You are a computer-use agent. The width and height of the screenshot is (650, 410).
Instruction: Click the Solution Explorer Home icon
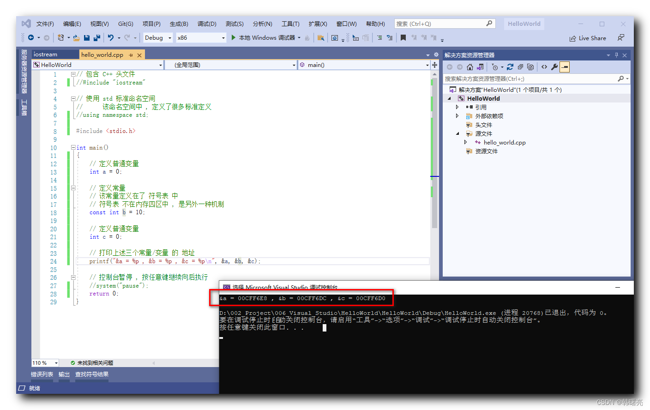coord(470,67)
